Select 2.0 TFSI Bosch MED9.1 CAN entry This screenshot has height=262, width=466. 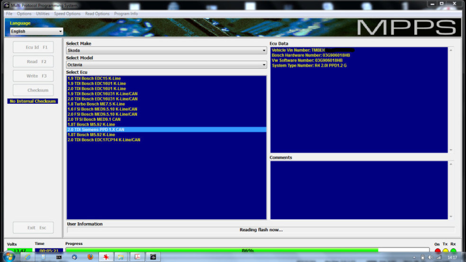click(x=94, y=119)
